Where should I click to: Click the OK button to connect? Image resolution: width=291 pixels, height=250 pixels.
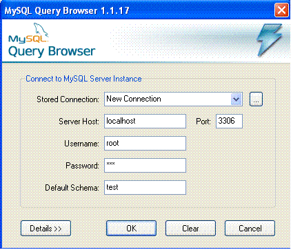131,229
